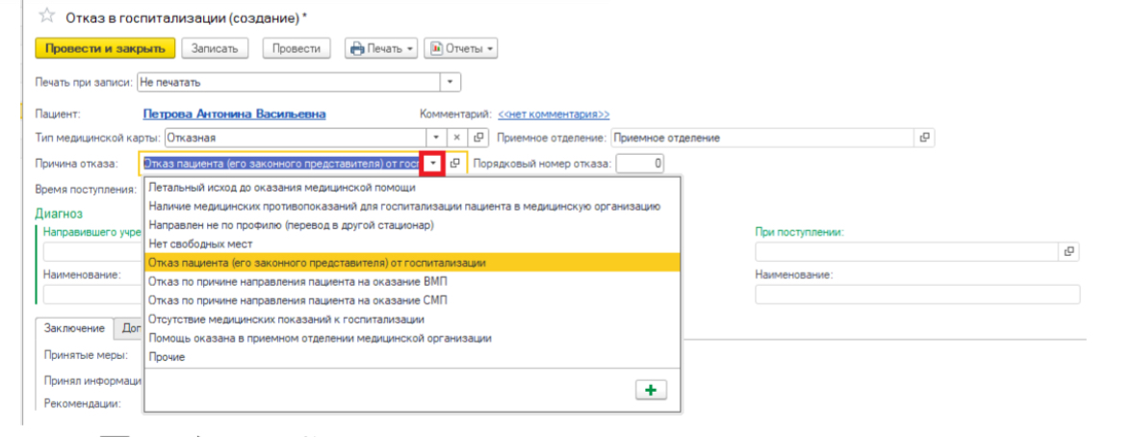Click the Причина отказа input field
This screenshot has width=1135, height=437.
point(281,164)
